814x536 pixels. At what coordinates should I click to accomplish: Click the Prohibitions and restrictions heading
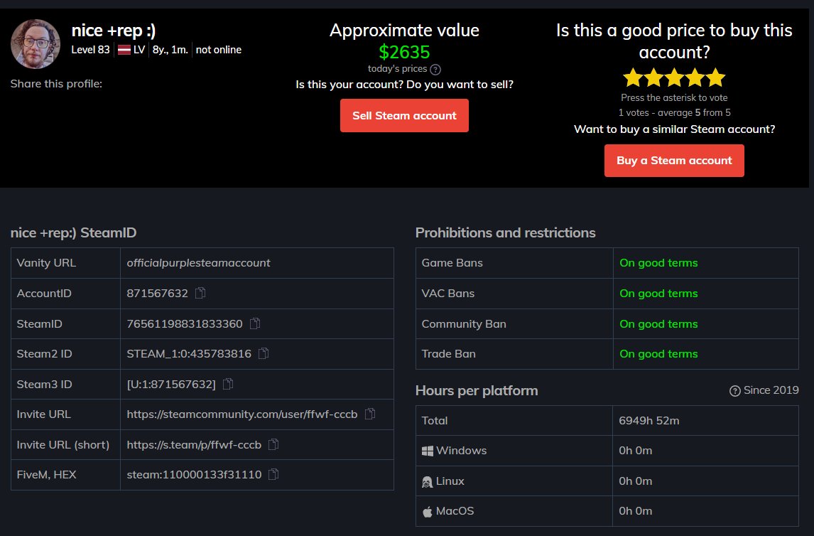click(x=505, y=232)
